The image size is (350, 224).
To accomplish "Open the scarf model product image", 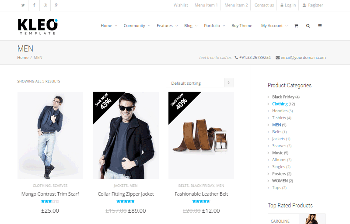I will point(50,135).
